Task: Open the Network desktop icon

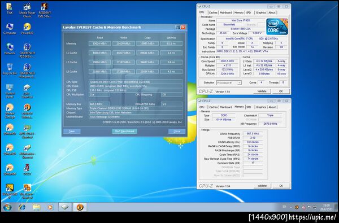Action: tap(10, 49)
